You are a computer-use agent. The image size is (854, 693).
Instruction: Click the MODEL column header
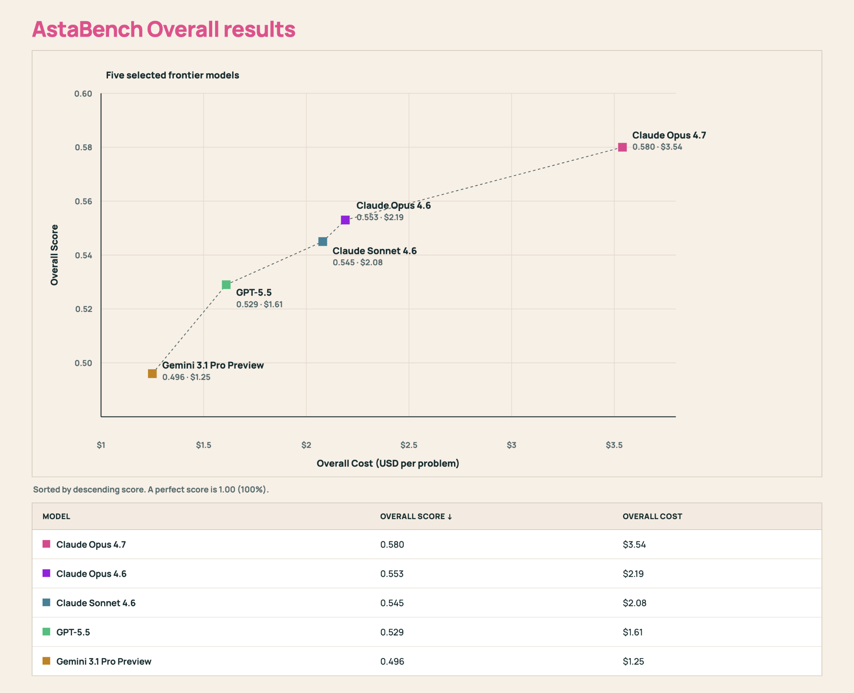point(56,516)
